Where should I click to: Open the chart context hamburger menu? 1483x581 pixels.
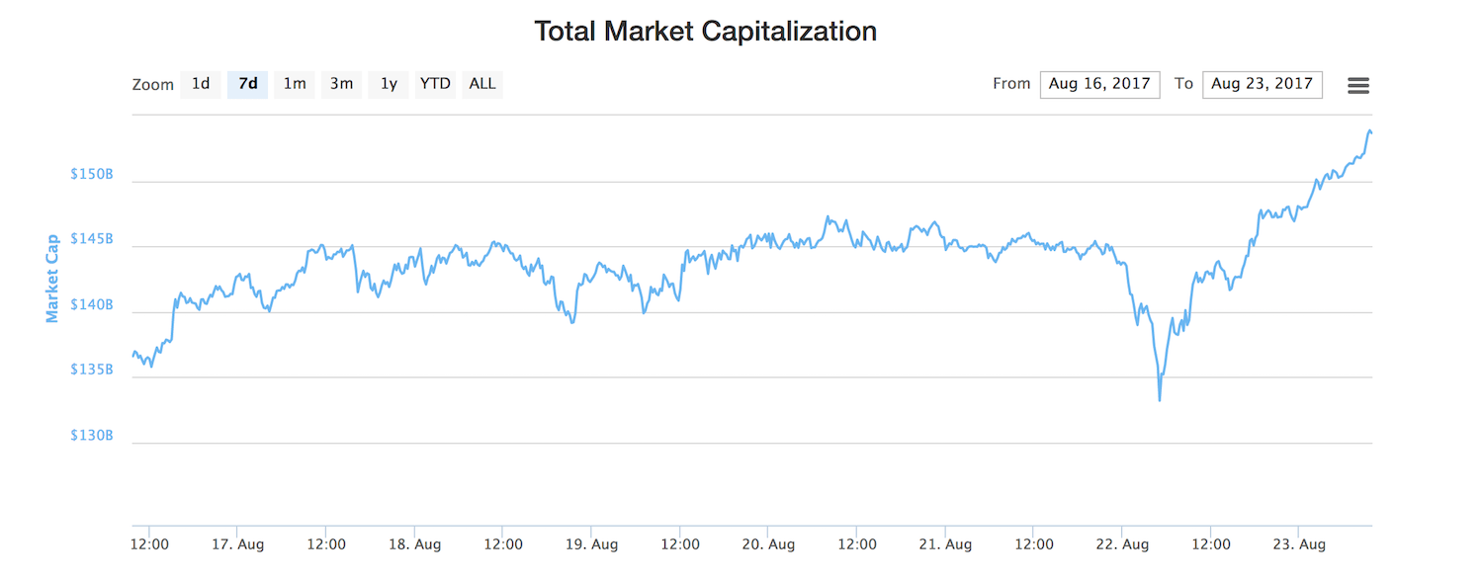coord(1358,86)
